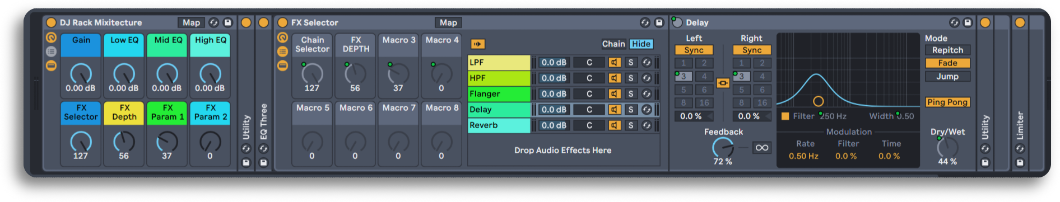Toggle the EQ Three device activator
Screen dimensions: 1060x202
(263, 22)
